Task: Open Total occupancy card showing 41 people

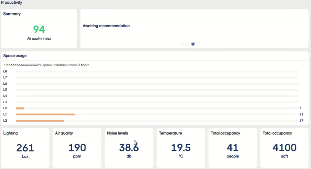Action: 233,148
